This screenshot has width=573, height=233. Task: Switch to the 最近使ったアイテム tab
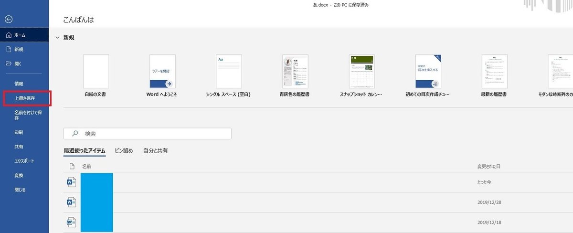[x=85, y=150]
